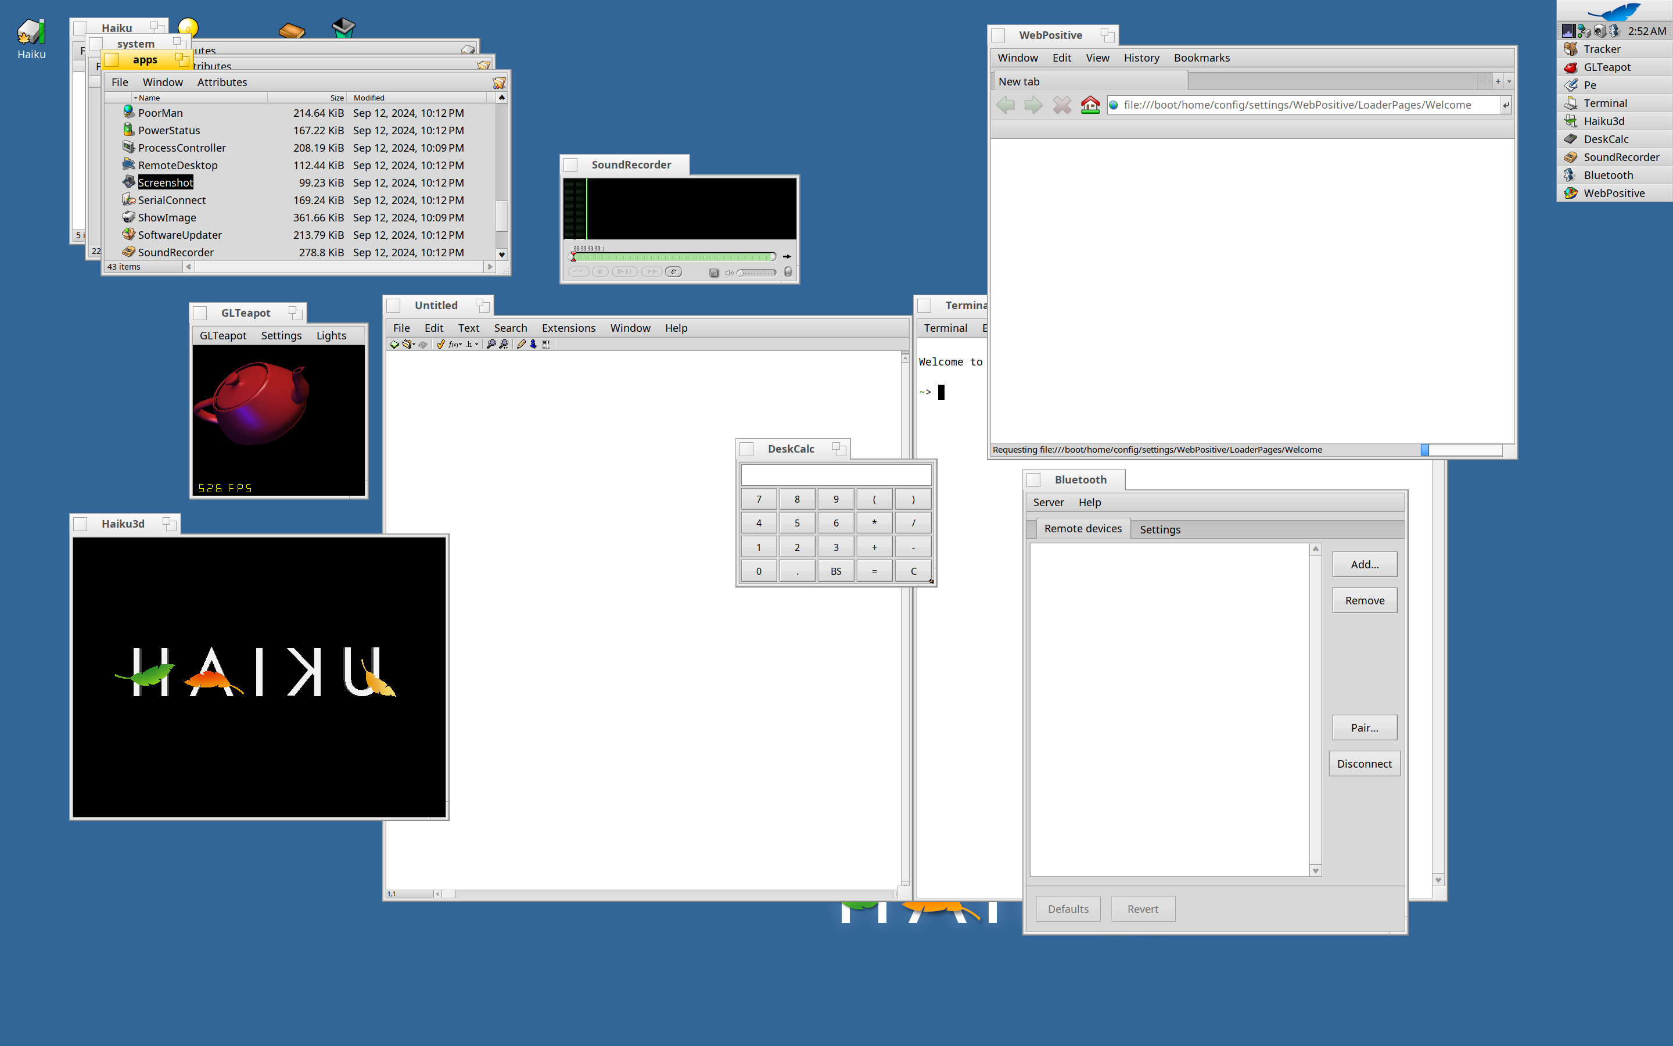Open the f(x) function popup in Pe
This screenshot has height=1046, width=1673.
click(x=455, y=344)
